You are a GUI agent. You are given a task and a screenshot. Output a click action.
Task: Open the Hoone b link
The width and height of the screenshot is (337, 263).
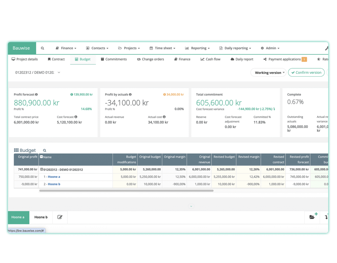click(54, 184)
